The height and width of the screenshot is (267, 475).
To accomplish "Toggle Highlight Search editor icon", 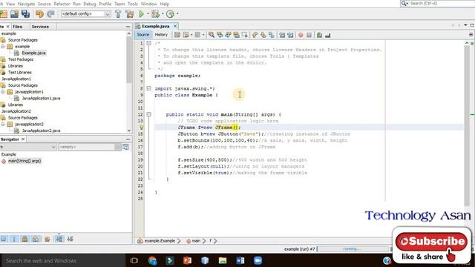I will click(x=236, y=35).
